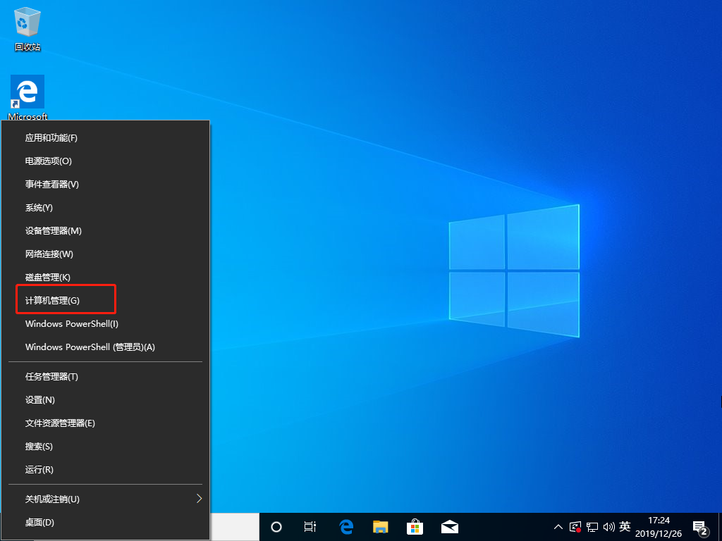Click the network status icon in tray
This screenshot has width=722, height=541.
[x=592, y=527]
